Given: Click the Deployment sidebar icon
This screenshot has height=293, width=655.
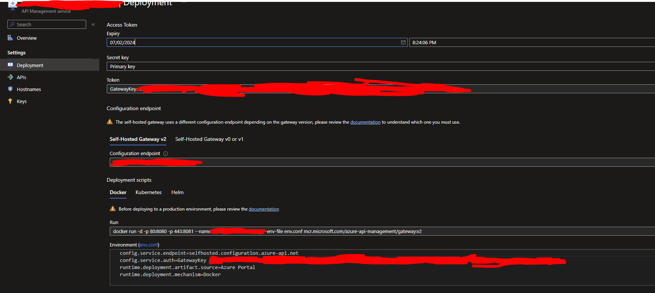Looking at the screenshot, I should tap(10, 65).
